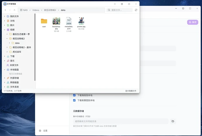202x136 pixels.
Task: Expand the 我的文件 tree node
Action: point(4,17)
